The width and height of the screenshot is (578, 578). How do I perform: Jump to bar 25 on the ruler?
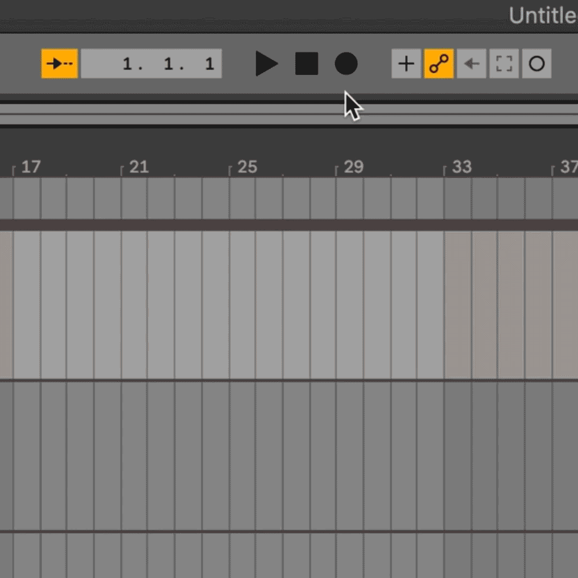coord(246,168)
